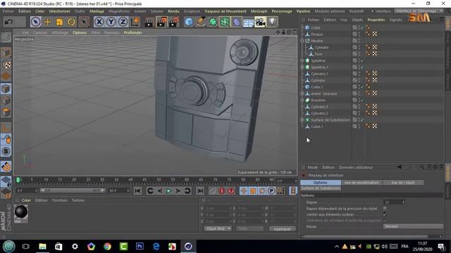Screen dimensions: 451x253
Task: Switch to Texture mode in left palette
Action: [6, 65]
